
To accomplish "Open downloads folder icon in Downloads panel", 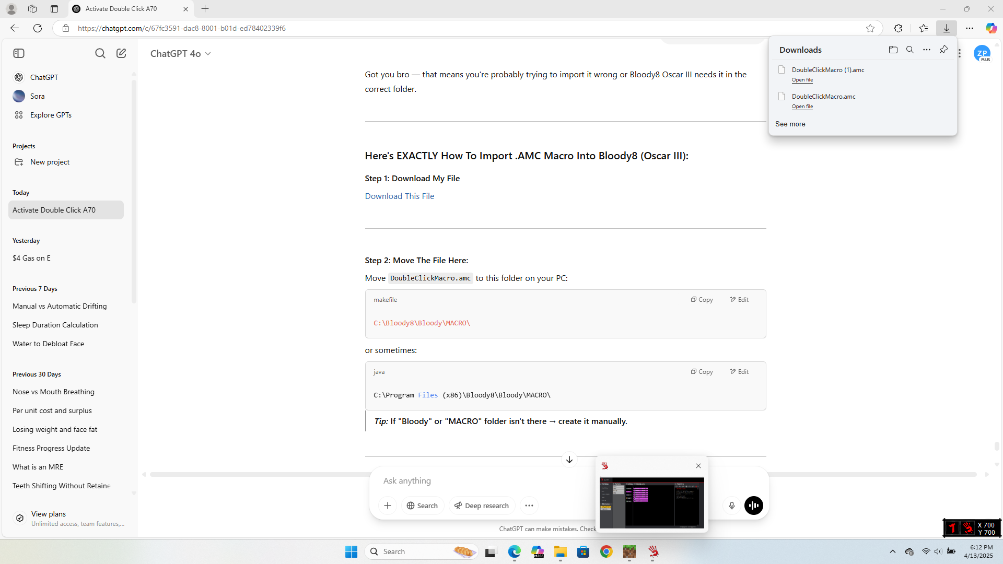I will pos(893,50).
